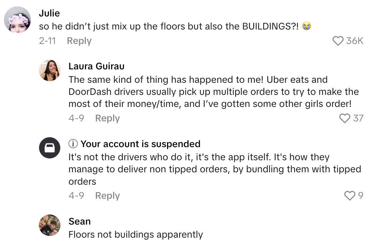Select Laura Guirau's username
This screenshot has width=375, height=242.
96,66
